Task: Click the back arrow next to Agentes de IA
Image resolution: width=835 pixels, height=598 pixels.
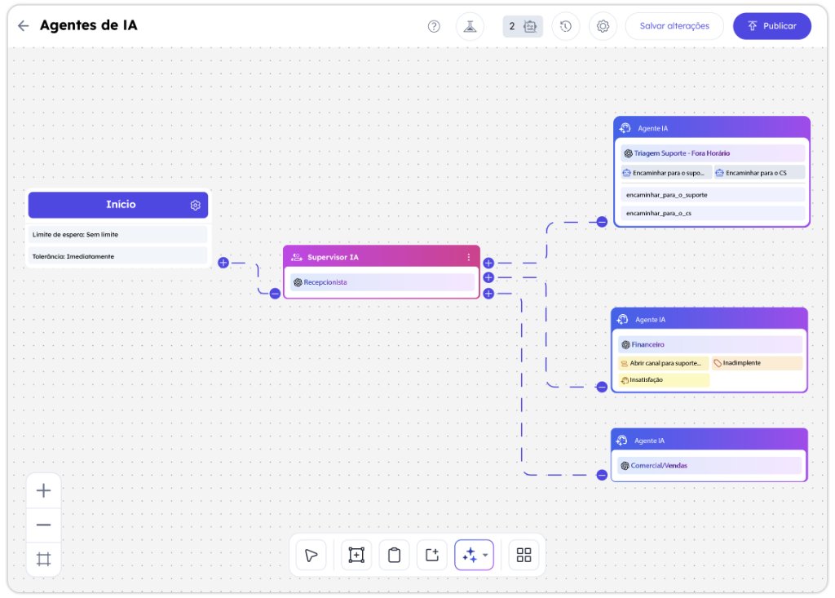Action: pyautogui.click(x=23, y=25)
